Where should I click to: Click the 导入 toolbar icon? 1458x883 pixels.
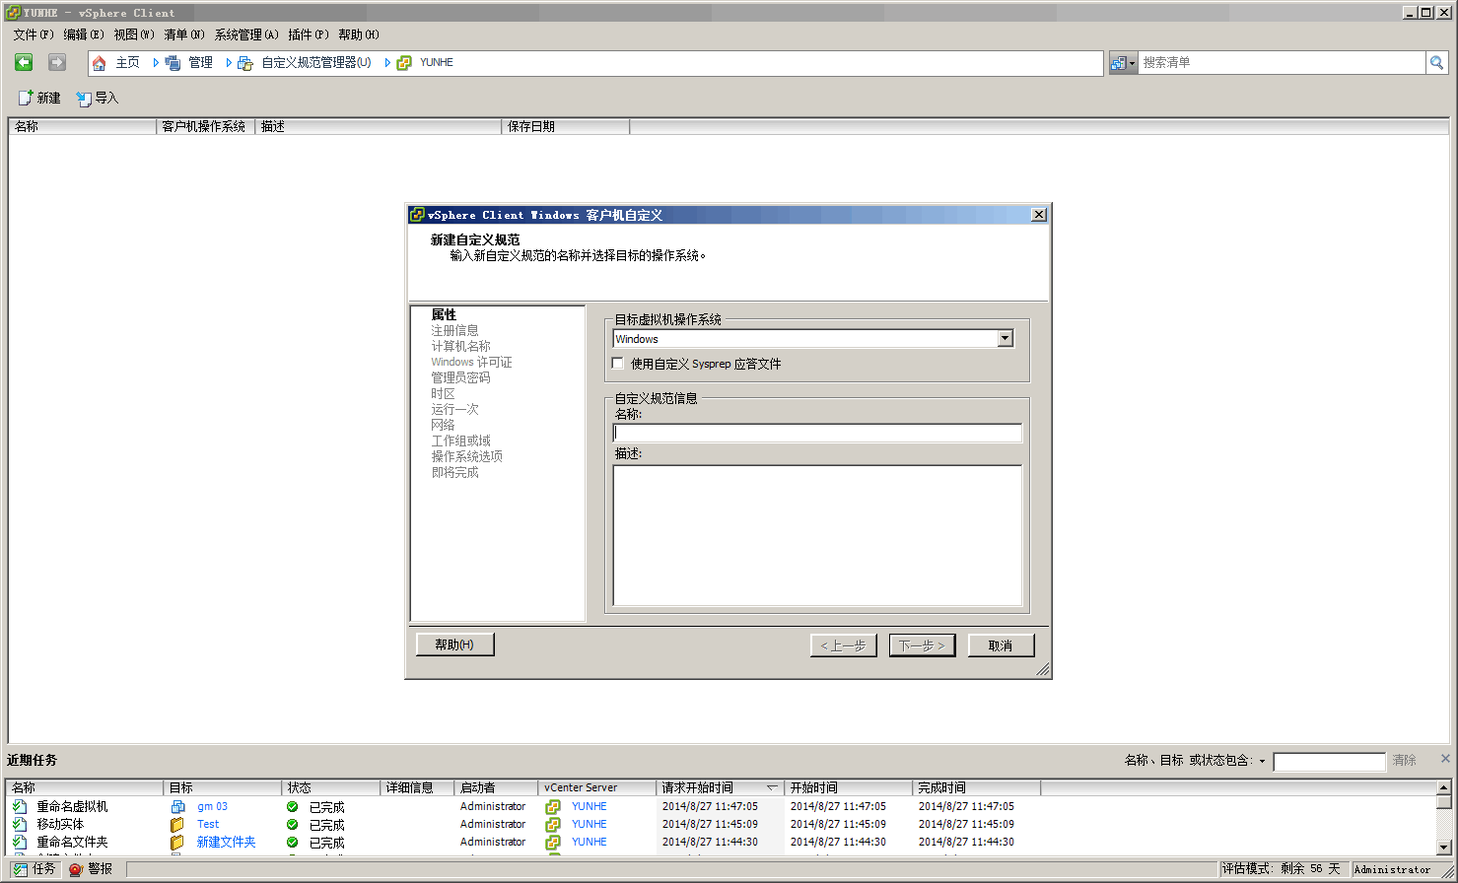(84, 99)
